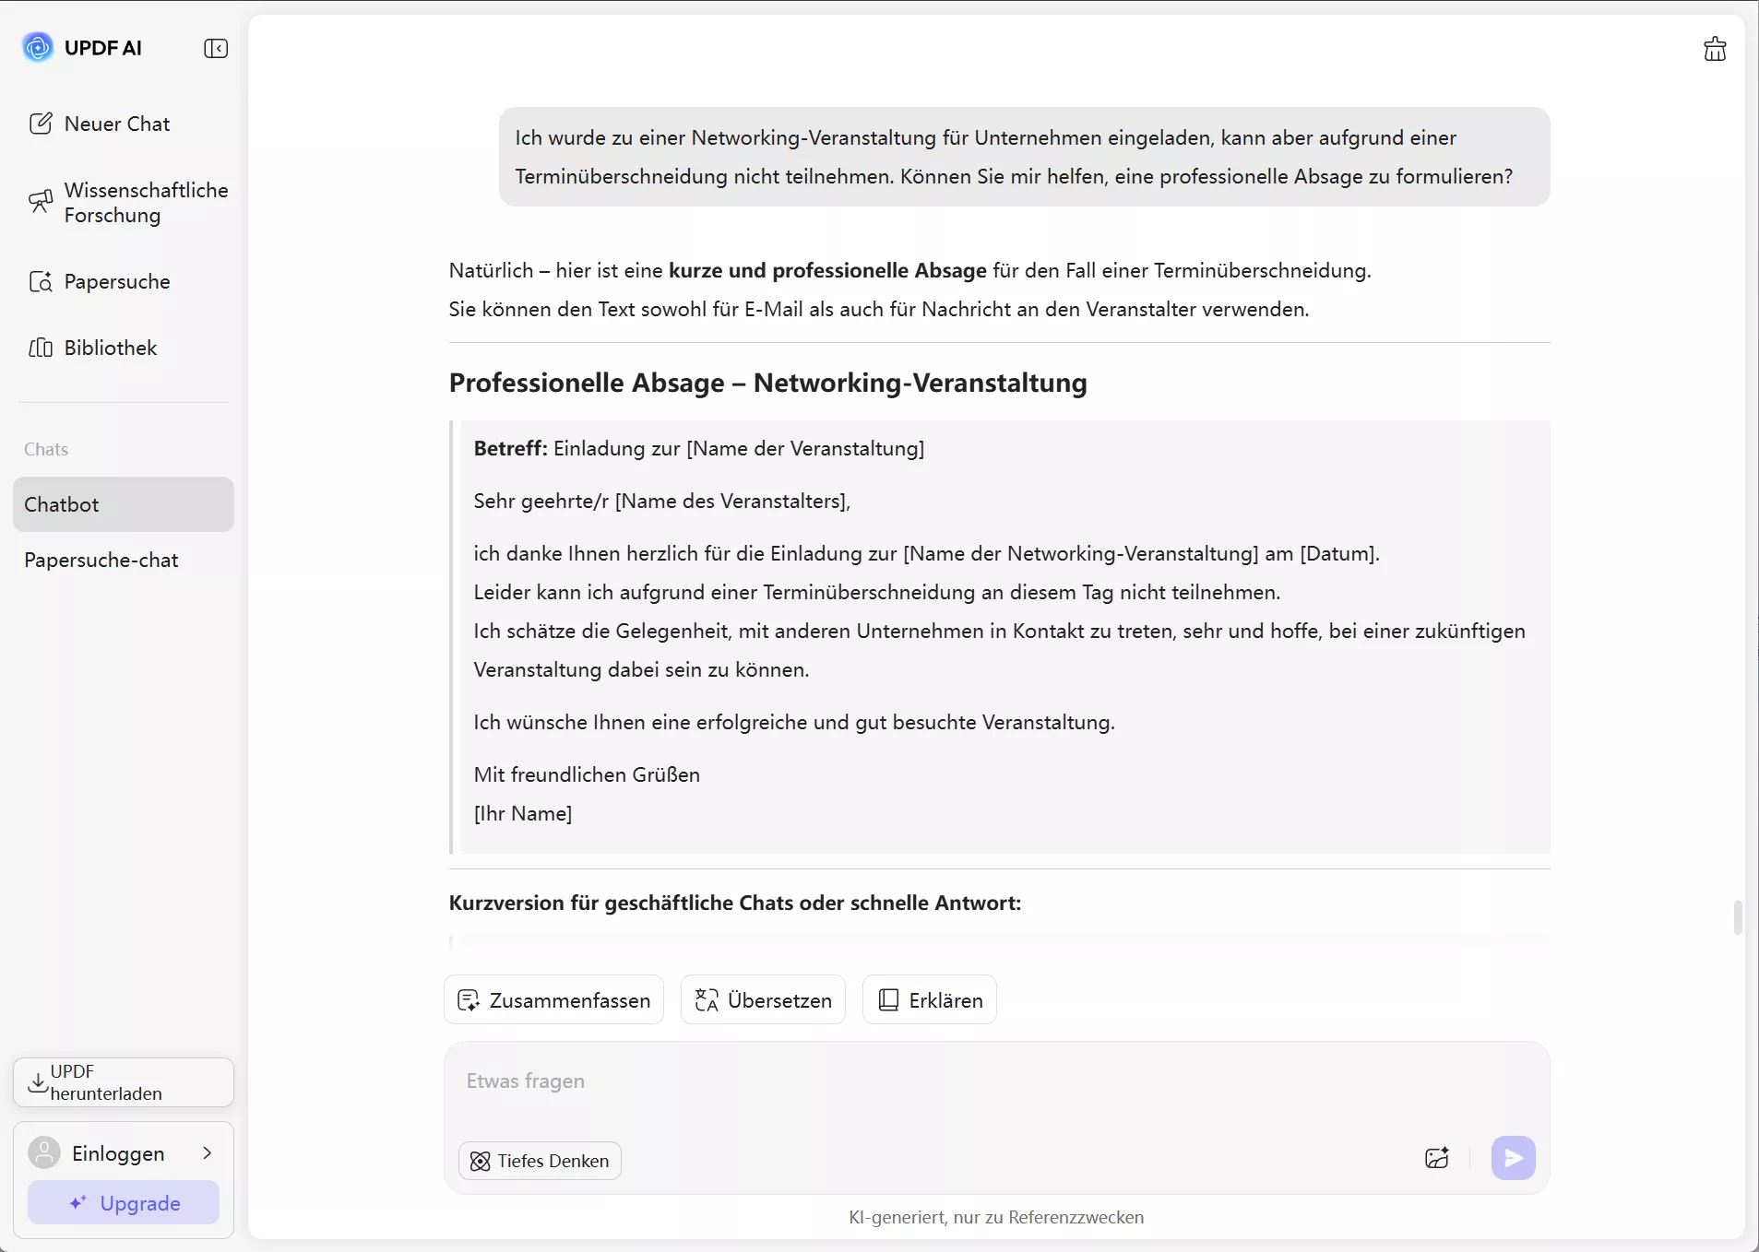This screenshot has height=1252, width=1759.
Task: Select the Neuer Chat pencil icon
Action: coord(42,123)
